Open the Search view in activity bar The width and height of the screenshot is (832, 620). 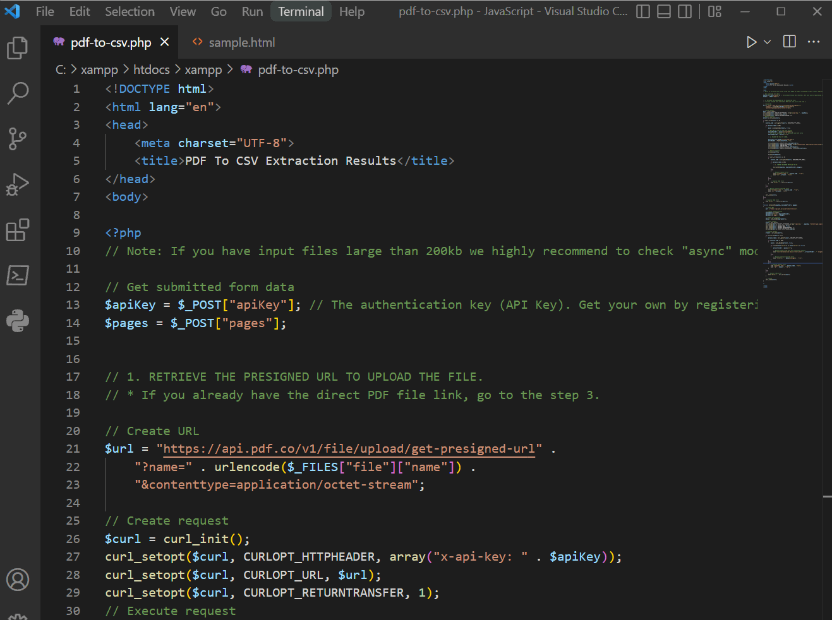pyautogui.click(x=18, y=93)
